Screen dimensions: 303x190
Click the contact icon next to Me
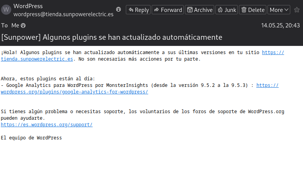23,25
